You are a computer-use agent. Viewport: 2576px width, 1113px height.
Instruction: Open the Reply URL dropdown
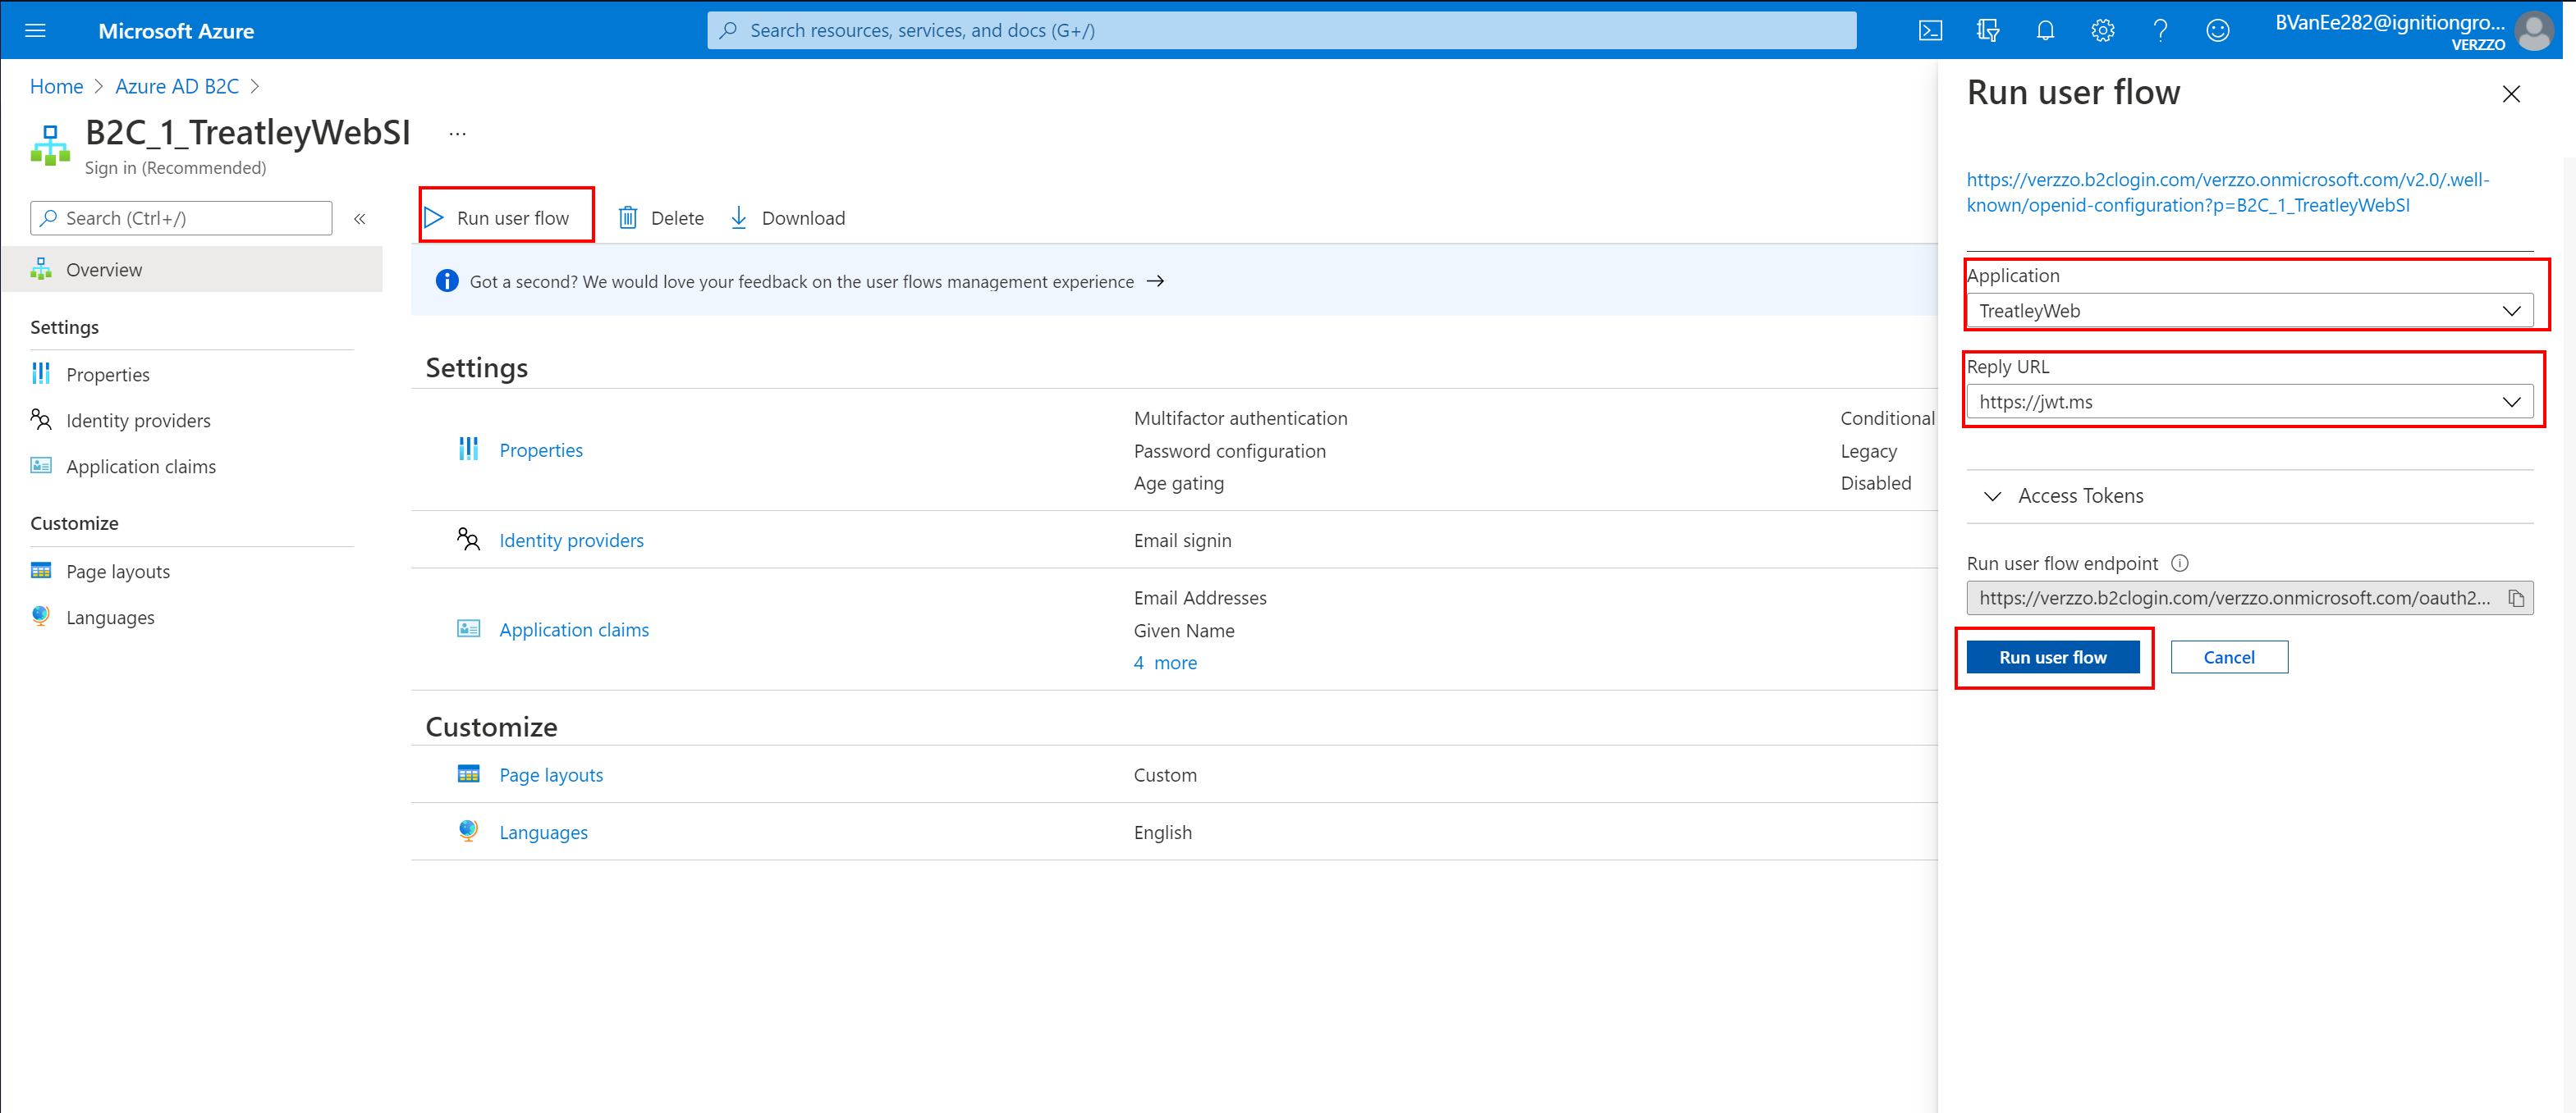(x=2249, y=402)
